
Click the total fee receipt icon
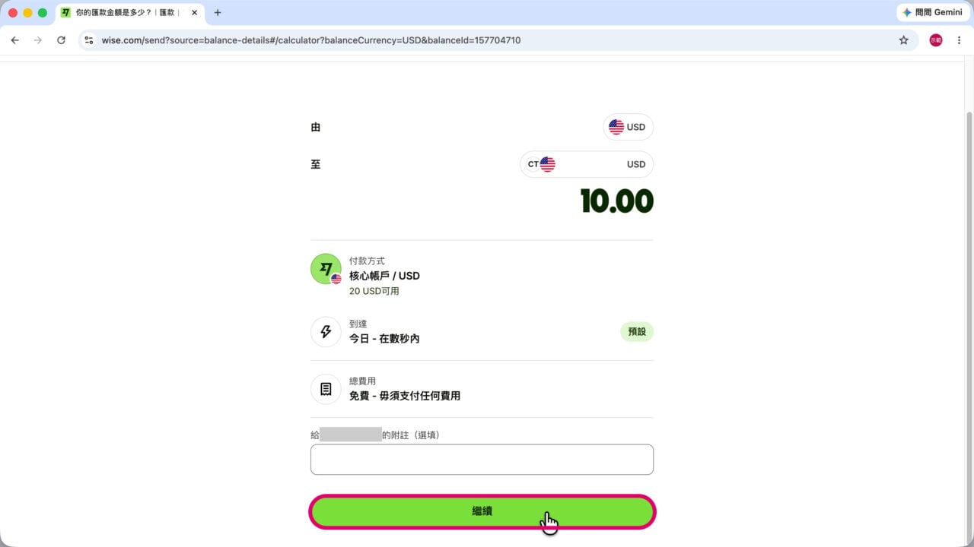(x=326, y=389)
